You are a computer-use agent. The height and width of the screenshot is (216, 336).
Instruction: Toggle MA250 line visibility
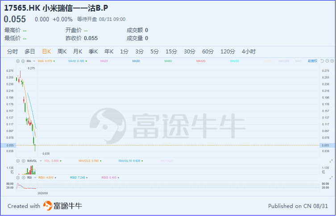[x=234, y=61]
